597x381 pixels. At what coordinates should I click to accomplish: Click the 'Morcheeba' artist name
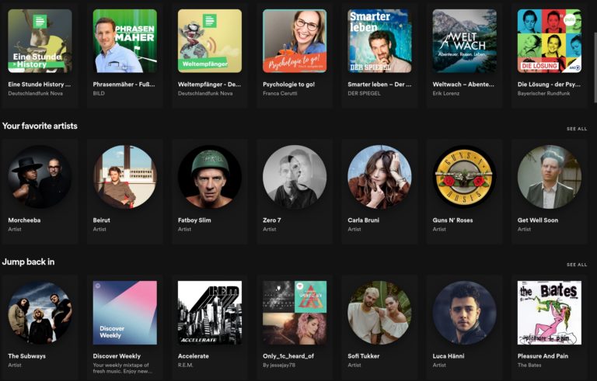click(24, 220)
